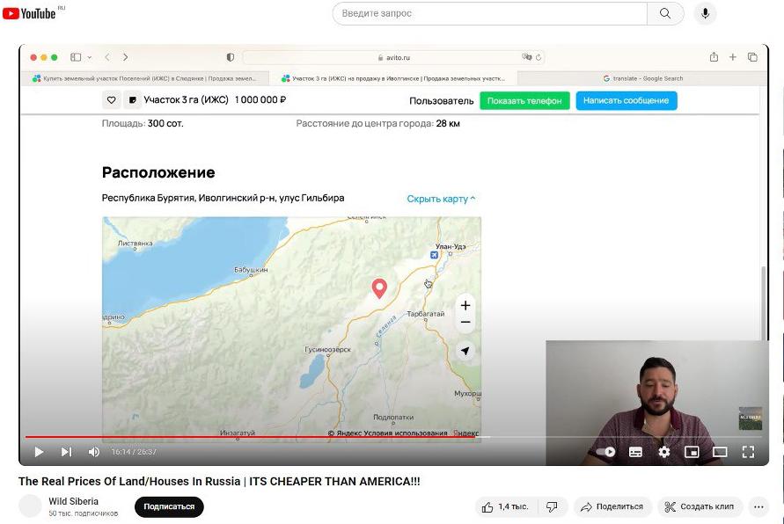Image resolution: width=784 pixels, height=524 pixels.
Task: Click the listing address text
Action: 223,199
